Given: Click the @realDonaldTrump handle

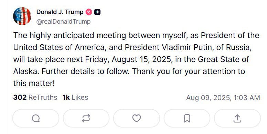Looking at the screenshot, I should click(63, 22).
